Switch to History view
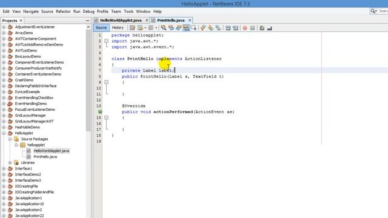388x218 pixels. [118, 28]
